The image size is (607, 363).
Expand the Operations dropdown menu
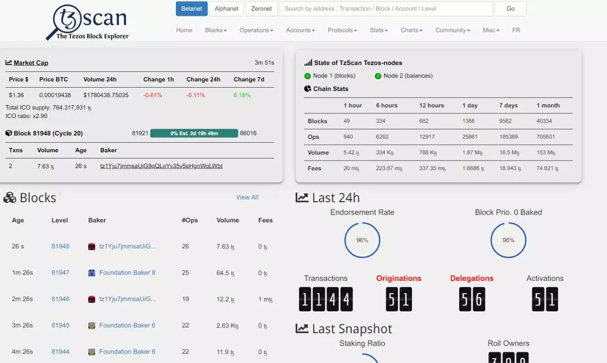coord(256,30)
